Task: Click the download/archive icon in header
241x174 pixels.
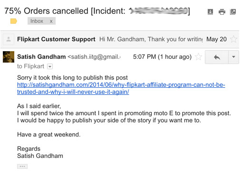Action: [x=210, y=12]
